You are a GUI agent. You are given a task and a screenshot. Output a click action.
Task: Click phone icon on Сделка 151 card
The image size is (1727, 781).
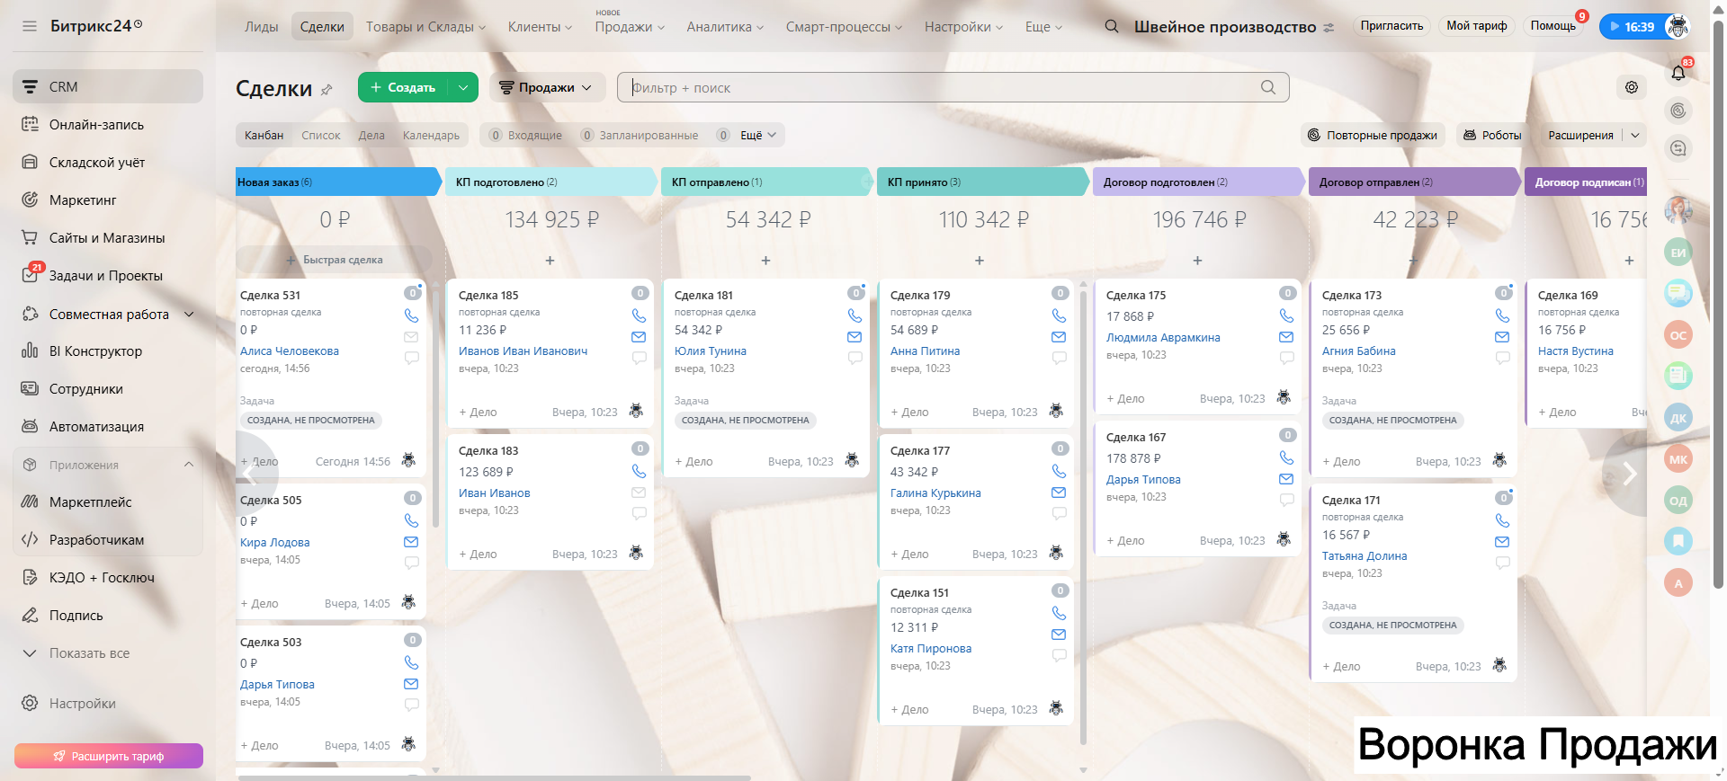[1059, 613]
